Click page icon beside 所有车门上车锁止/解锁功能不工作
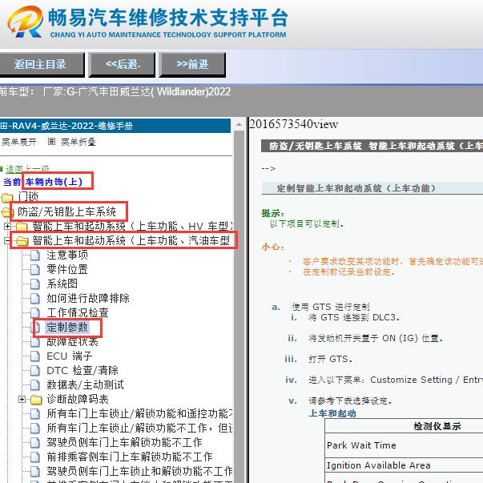 click(35, 429)
